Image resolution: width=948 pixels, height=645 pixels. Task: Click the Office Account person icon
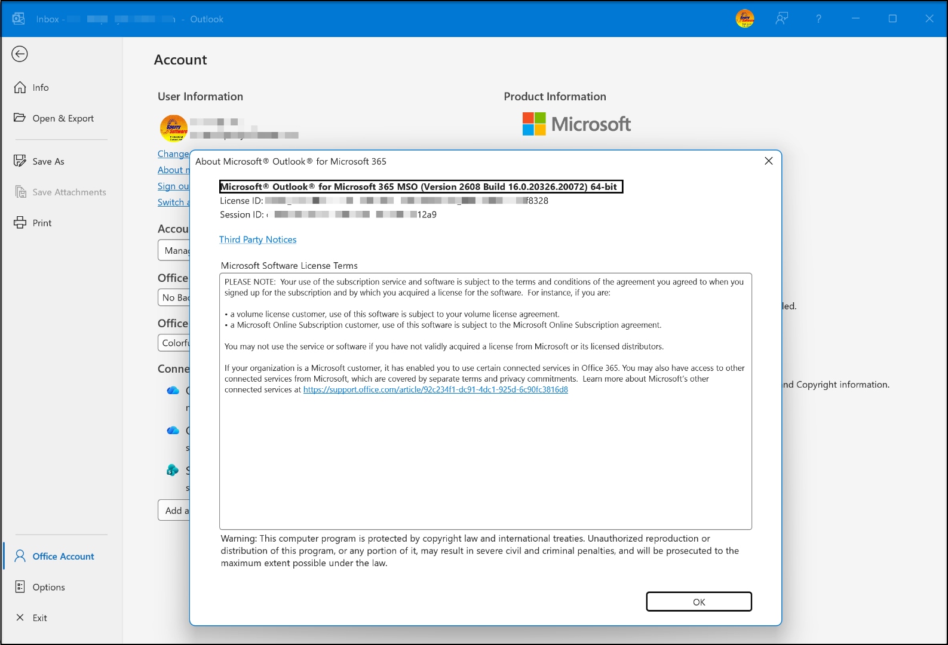click(x=20, y=556)
